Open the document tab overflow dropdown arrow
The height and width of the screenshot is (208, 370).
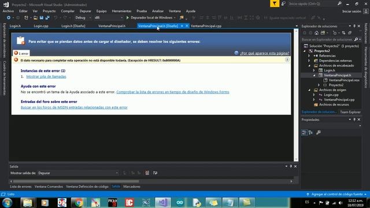coord(297,26)
